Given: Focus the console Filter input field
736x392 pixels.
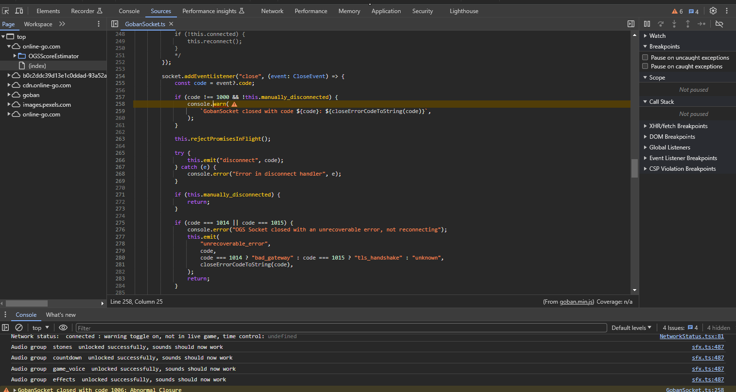Looking at the screenshot, I should coord(340,328).
